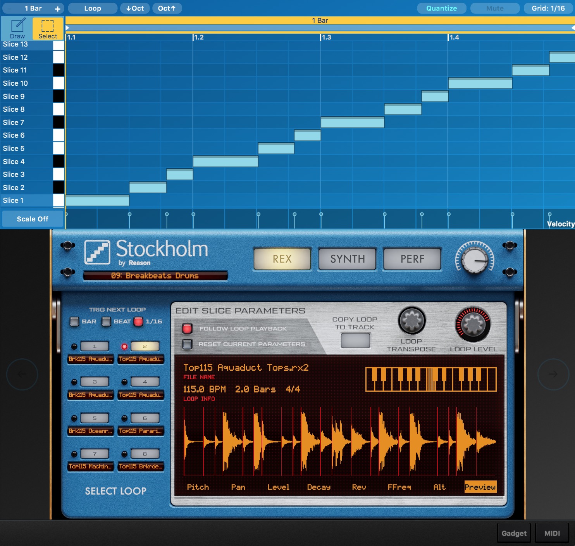Switch to the SYNTH tab

tap(347, 259)
